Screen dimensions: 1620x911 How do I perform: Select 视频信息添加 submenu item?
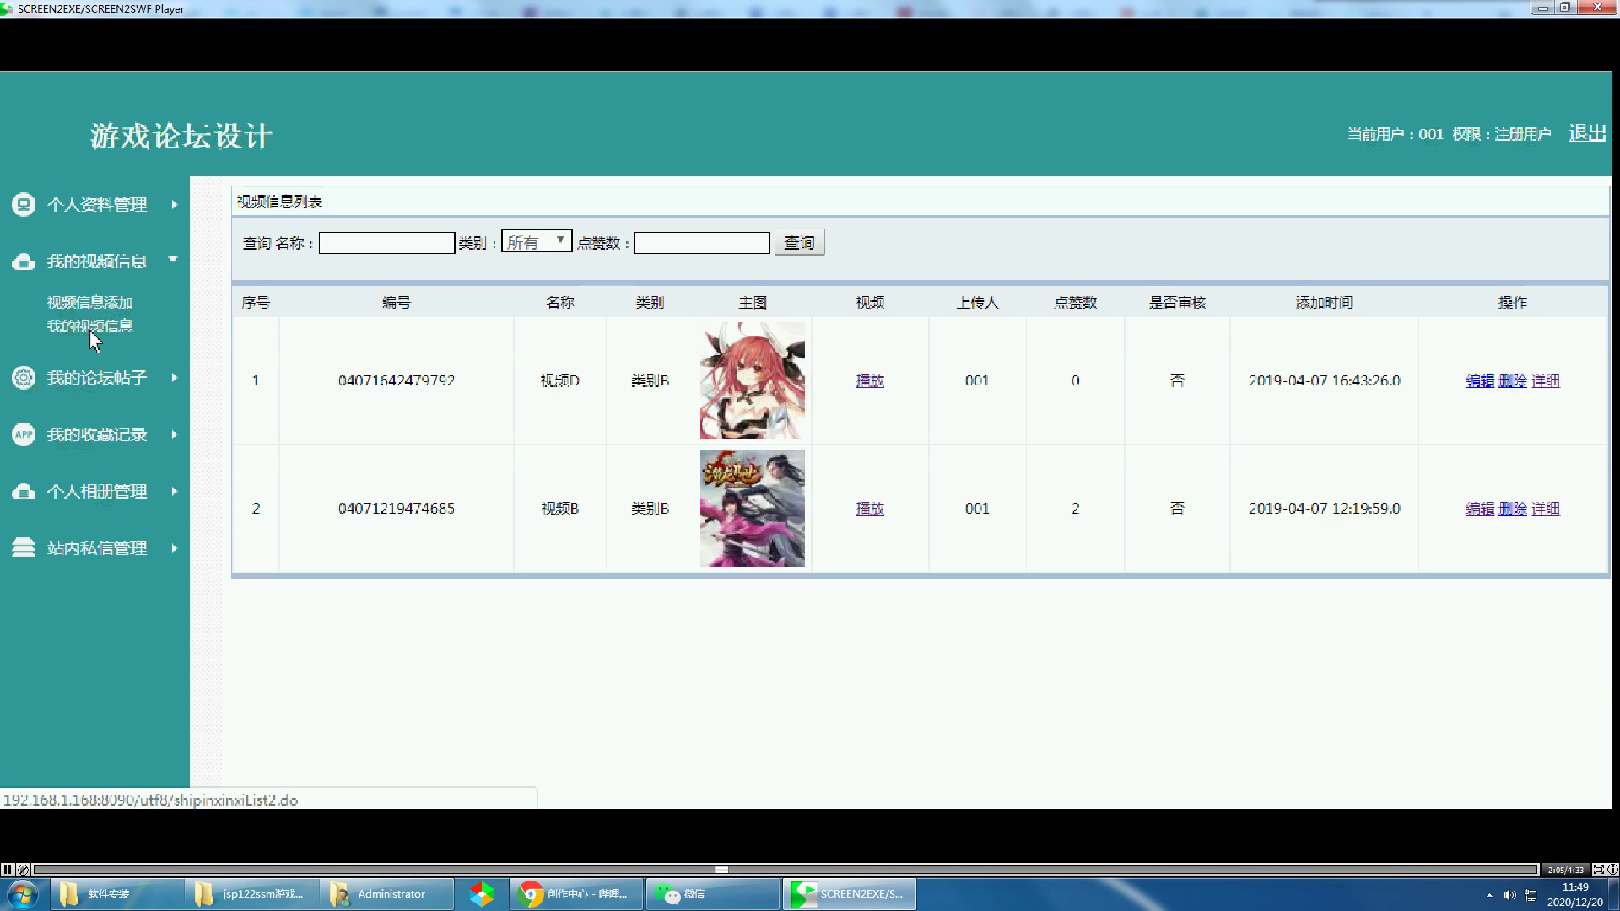(89, 302)
